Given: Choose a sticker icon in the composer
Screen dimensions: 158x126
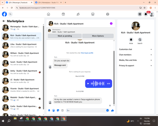Looking at the screenshot, I should pyautogui.click(x=58, y=110).
